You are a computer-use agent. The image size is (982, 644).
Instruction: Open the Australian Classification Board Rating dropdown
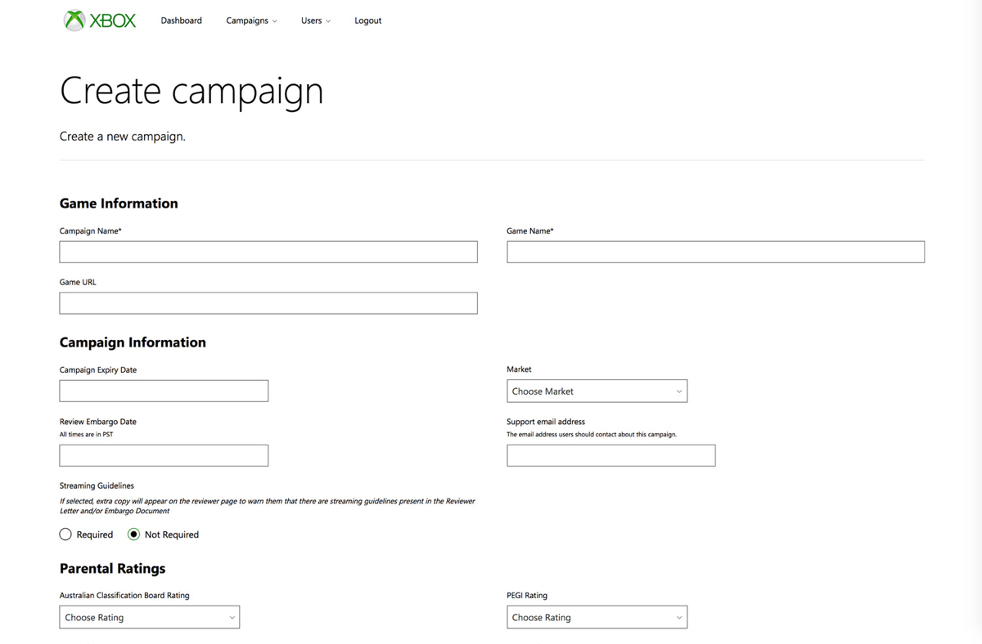(149, 617)
